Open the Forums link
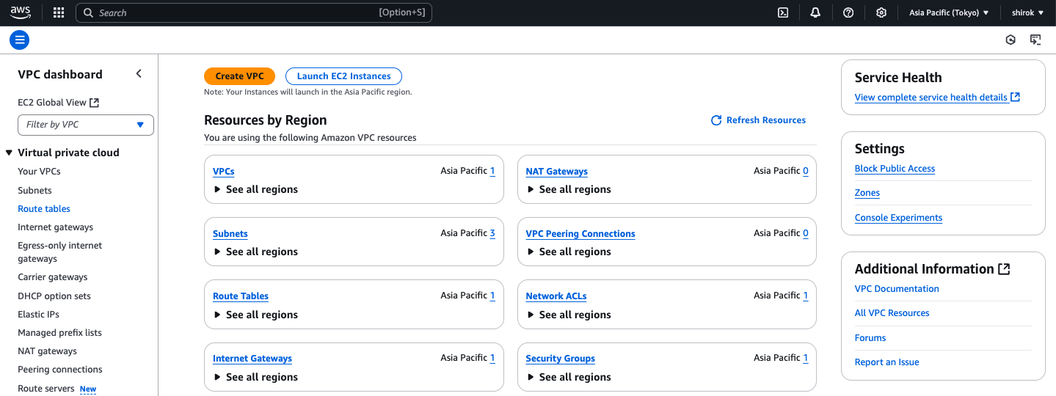This screenshot has width=1056, height=396. point(870,338)
